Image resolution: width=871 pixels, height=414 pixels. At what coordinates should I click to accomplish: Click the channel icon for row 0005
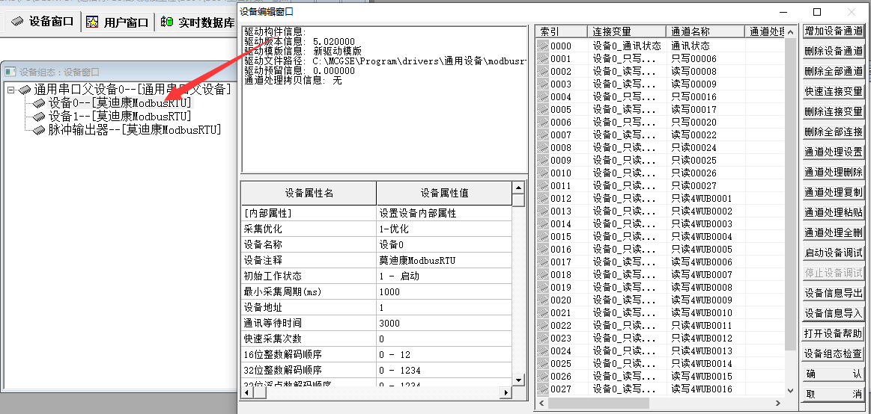[543, 110]
